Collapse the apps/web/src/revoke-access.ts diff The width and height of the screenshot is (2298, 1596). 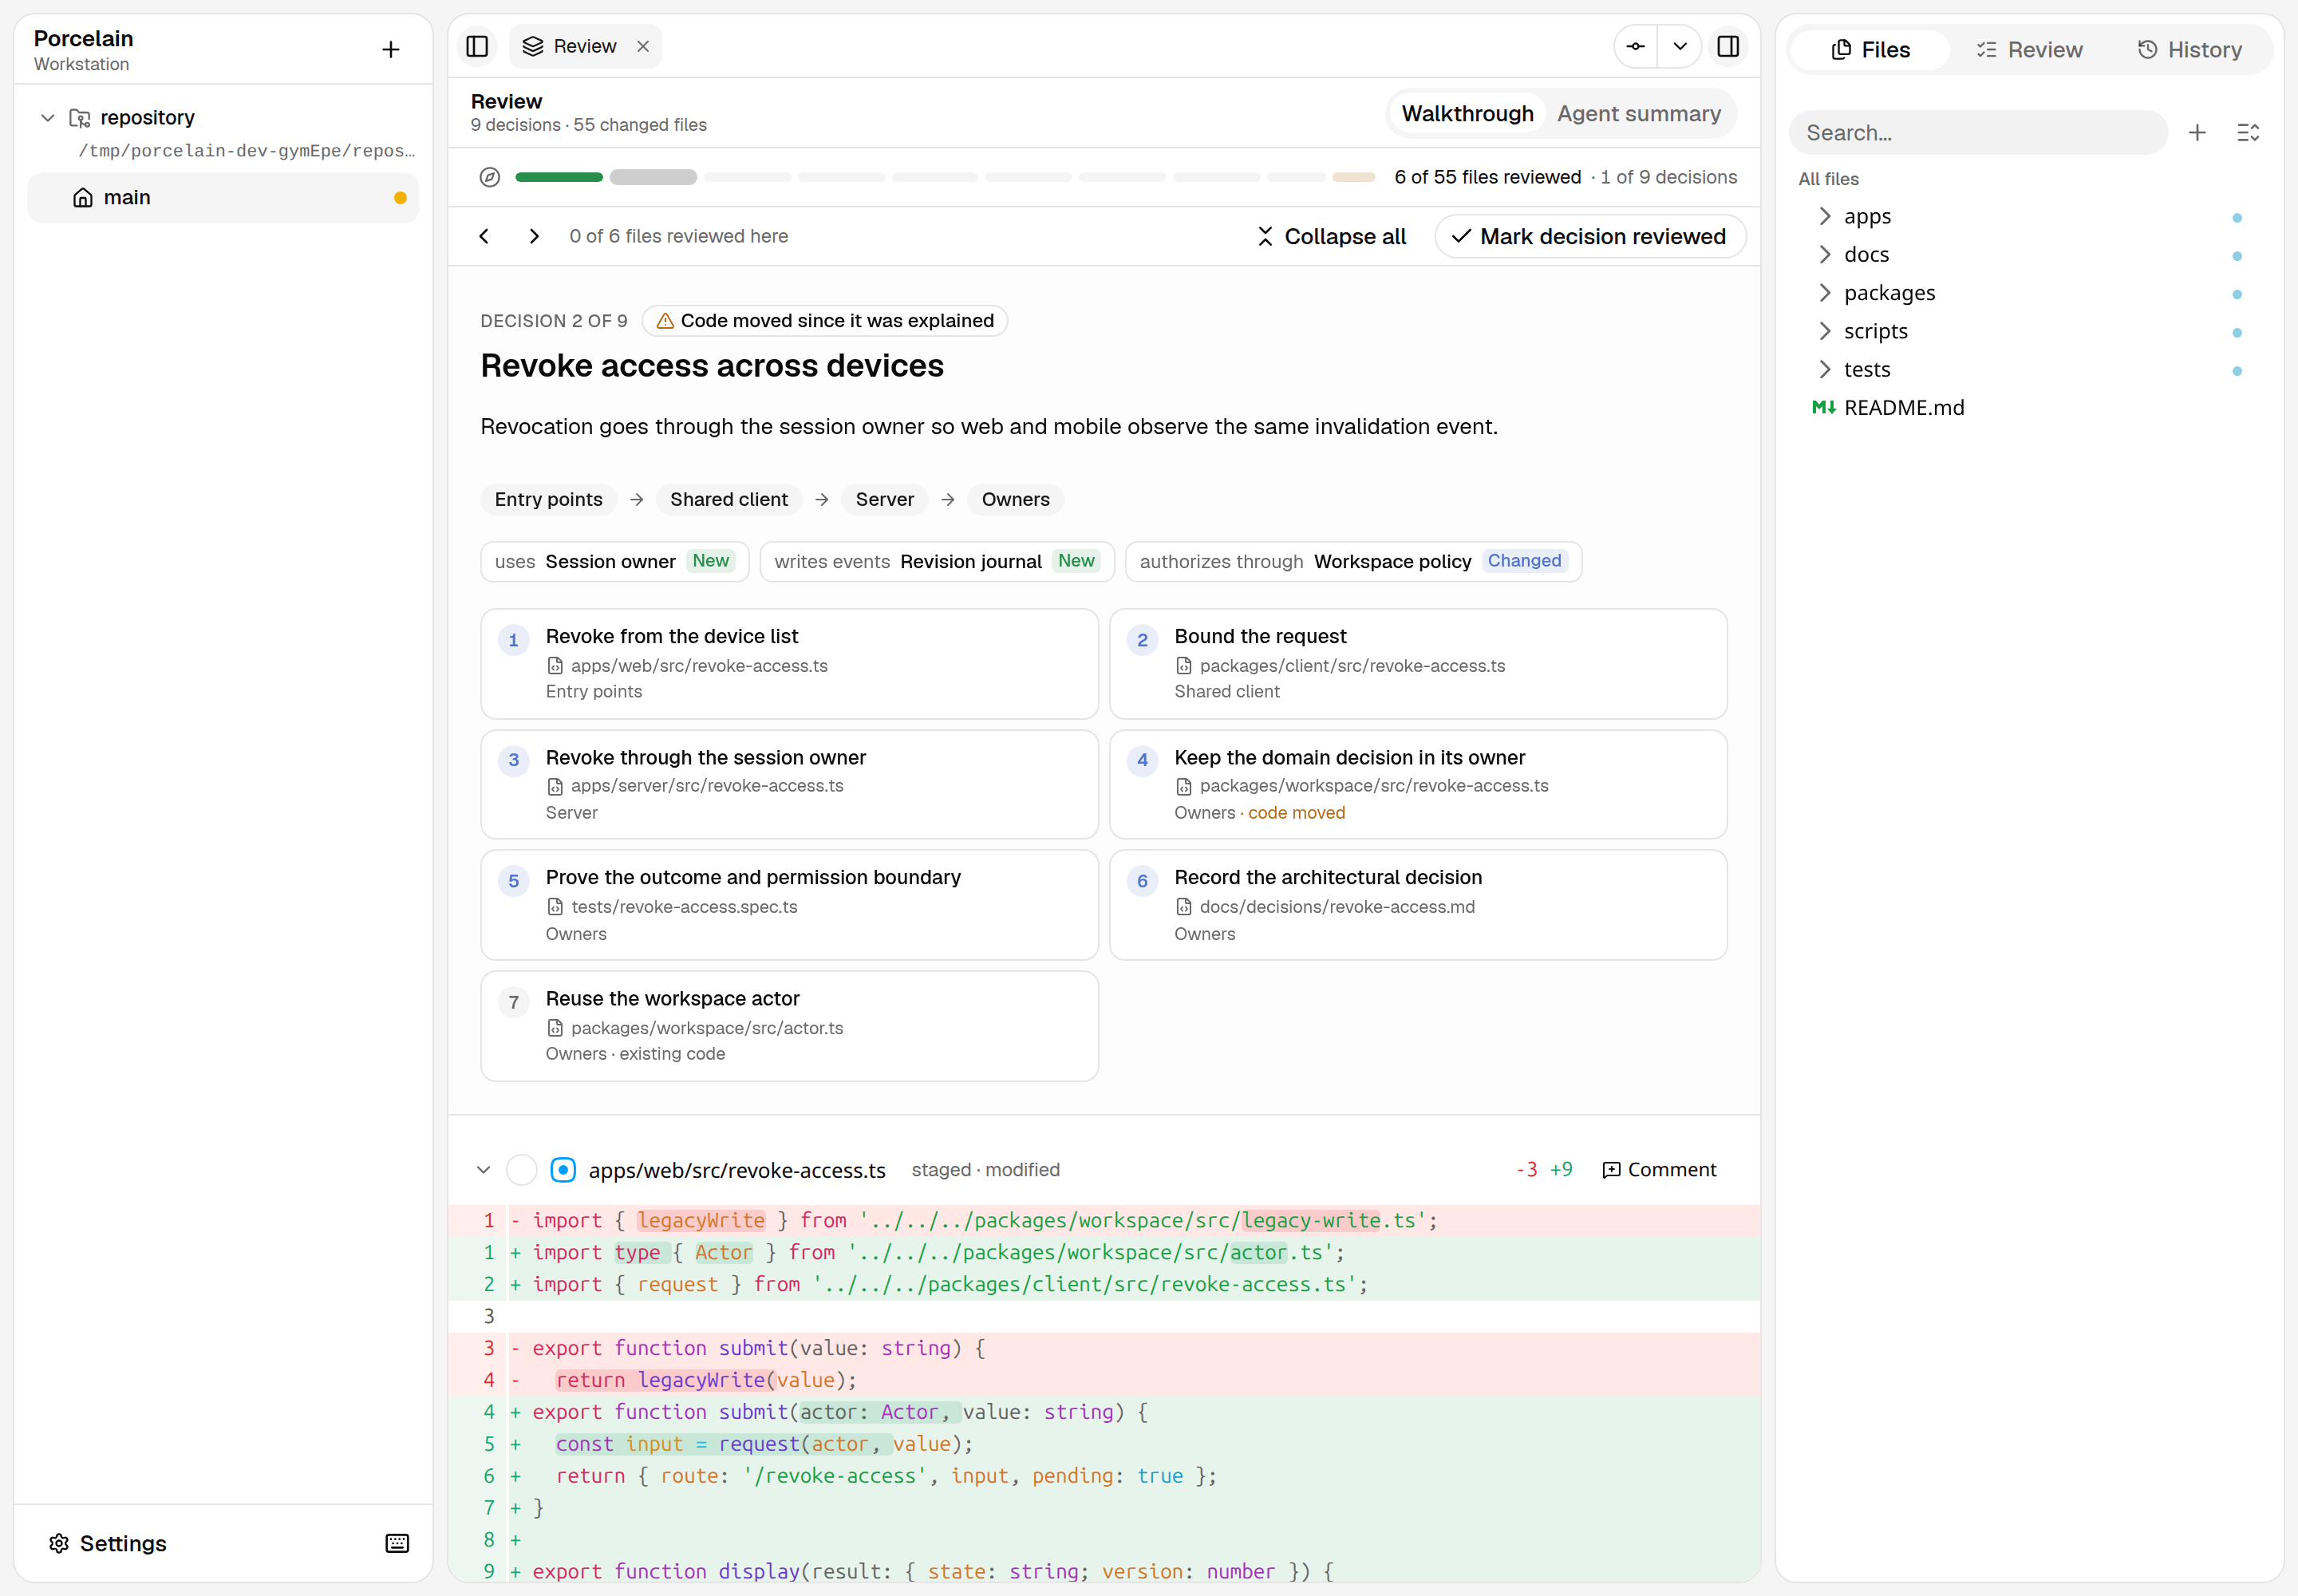point(484,1169)
